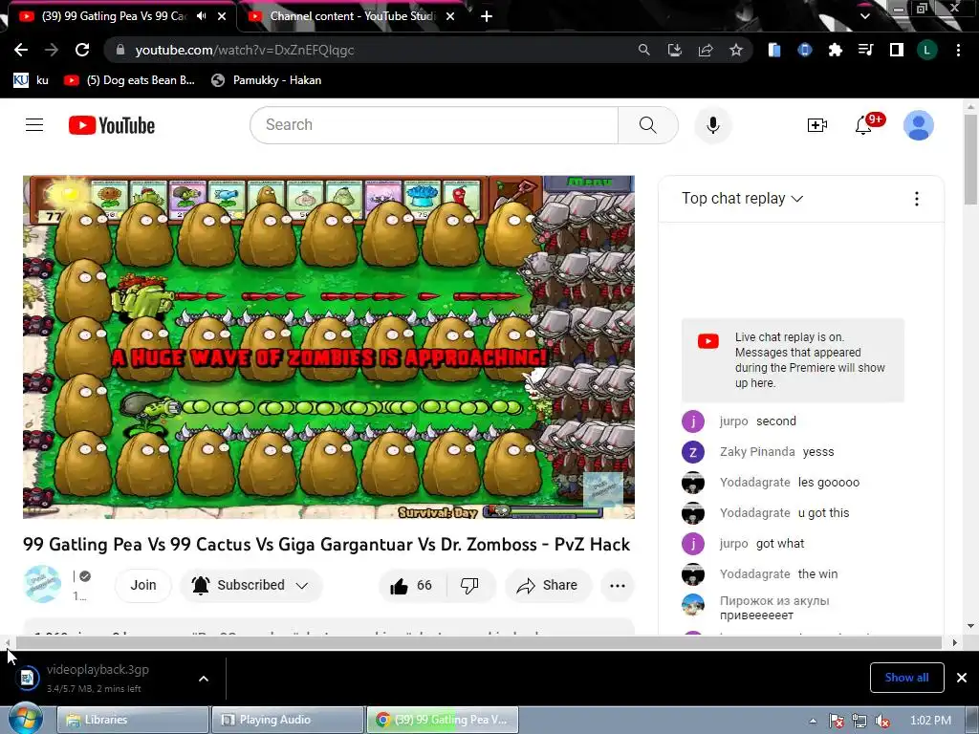
Task: Click Zaky Pinanda chat author name
Action: pyautogui.click(x=757, y=452)
